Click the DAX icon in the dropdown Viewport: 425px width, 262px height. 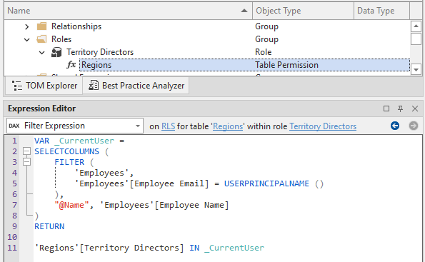point(14,126)
